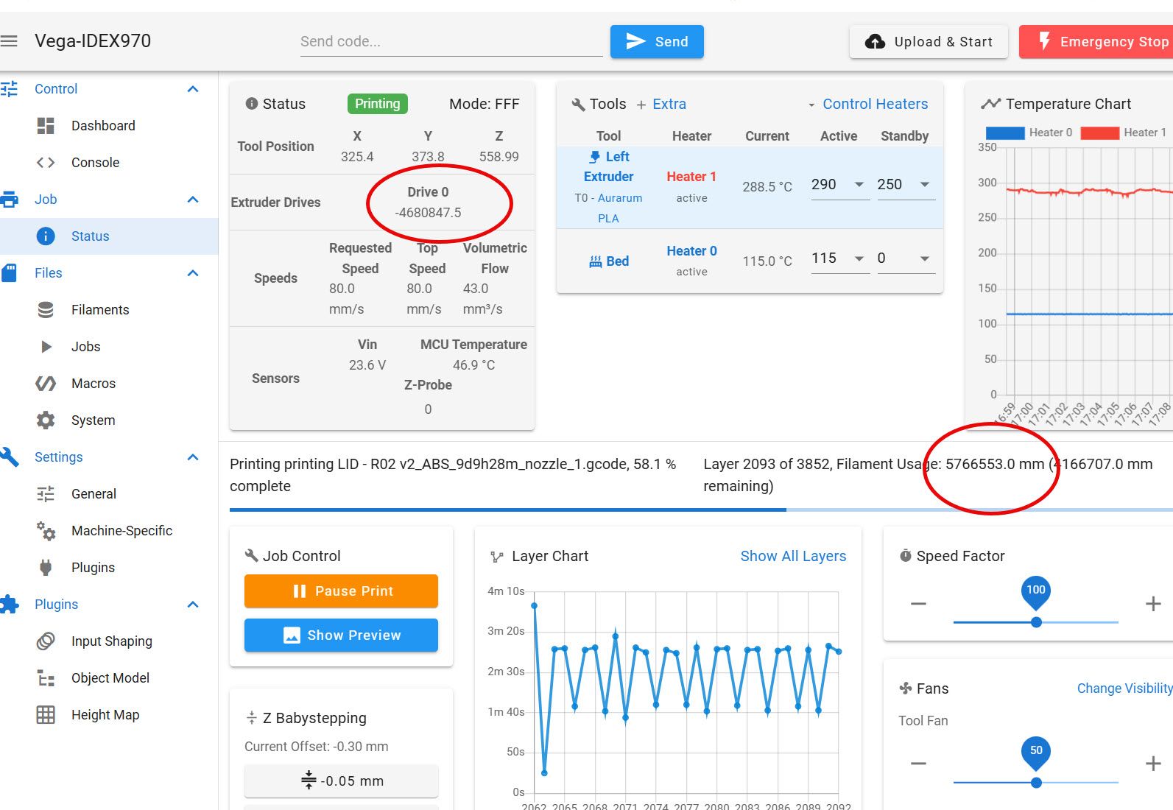Click the Control section sliders icon
The height and width of the screenshot is (810, 1173).
9,89
